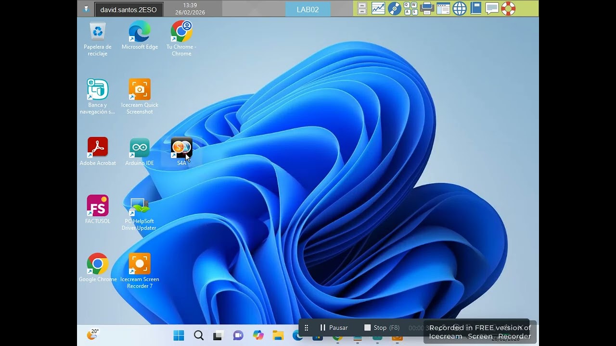
Task: Click the lifebuoy help request icon
Action: [508, 8]
